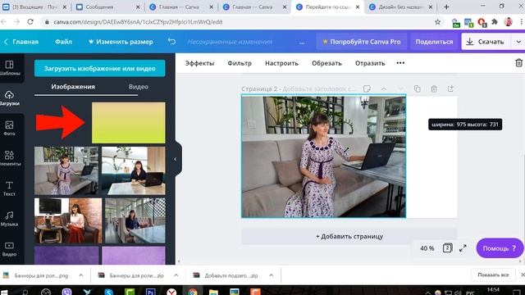The image size is (525, 295).
Task: Switch to Изображения tab
Action: pyautogui.click(x=73, y=87)
